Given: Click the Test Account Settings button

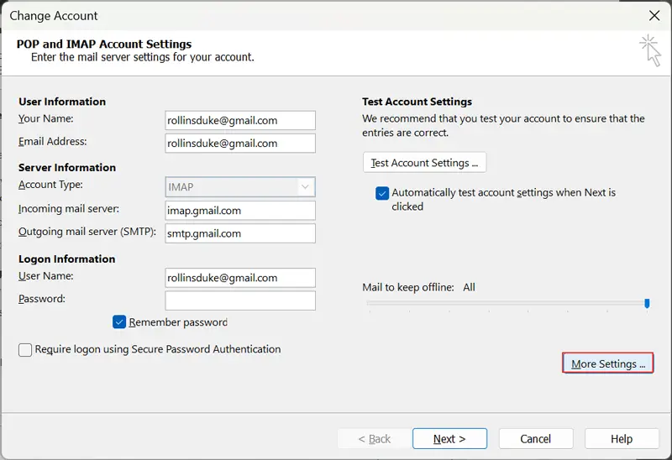Looking at the screenshot, I should pos(424,163).
